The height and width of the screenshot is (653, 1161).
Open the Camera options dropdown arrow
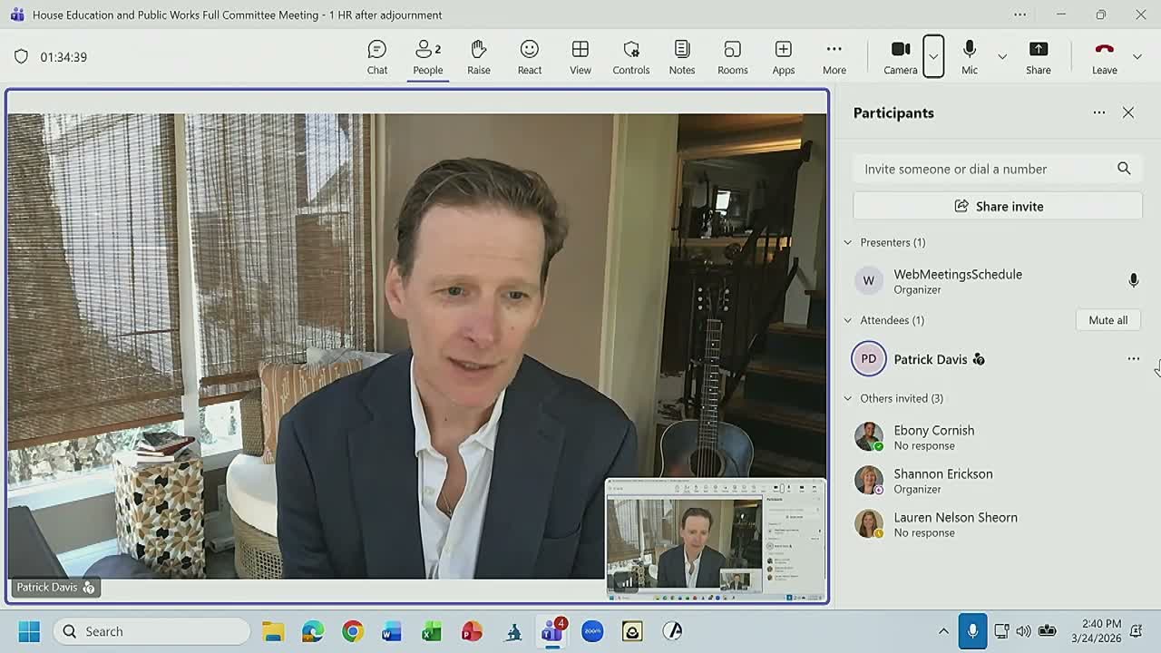pyautogui.click(x=933, y=56)
